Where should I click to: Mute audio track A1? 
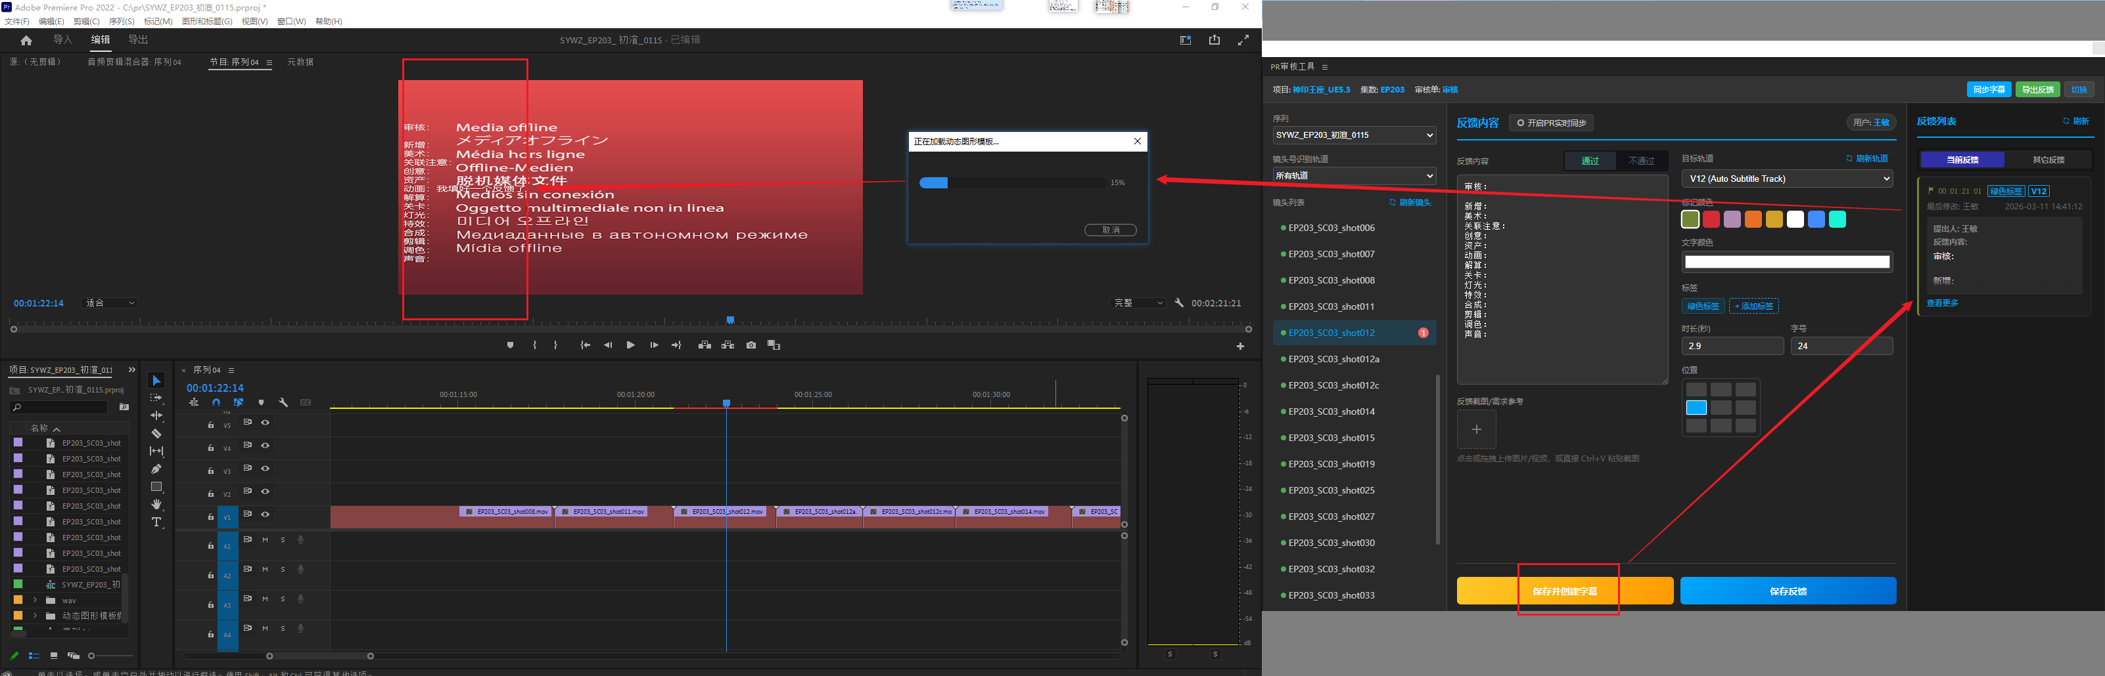click(x=265, y=539)
